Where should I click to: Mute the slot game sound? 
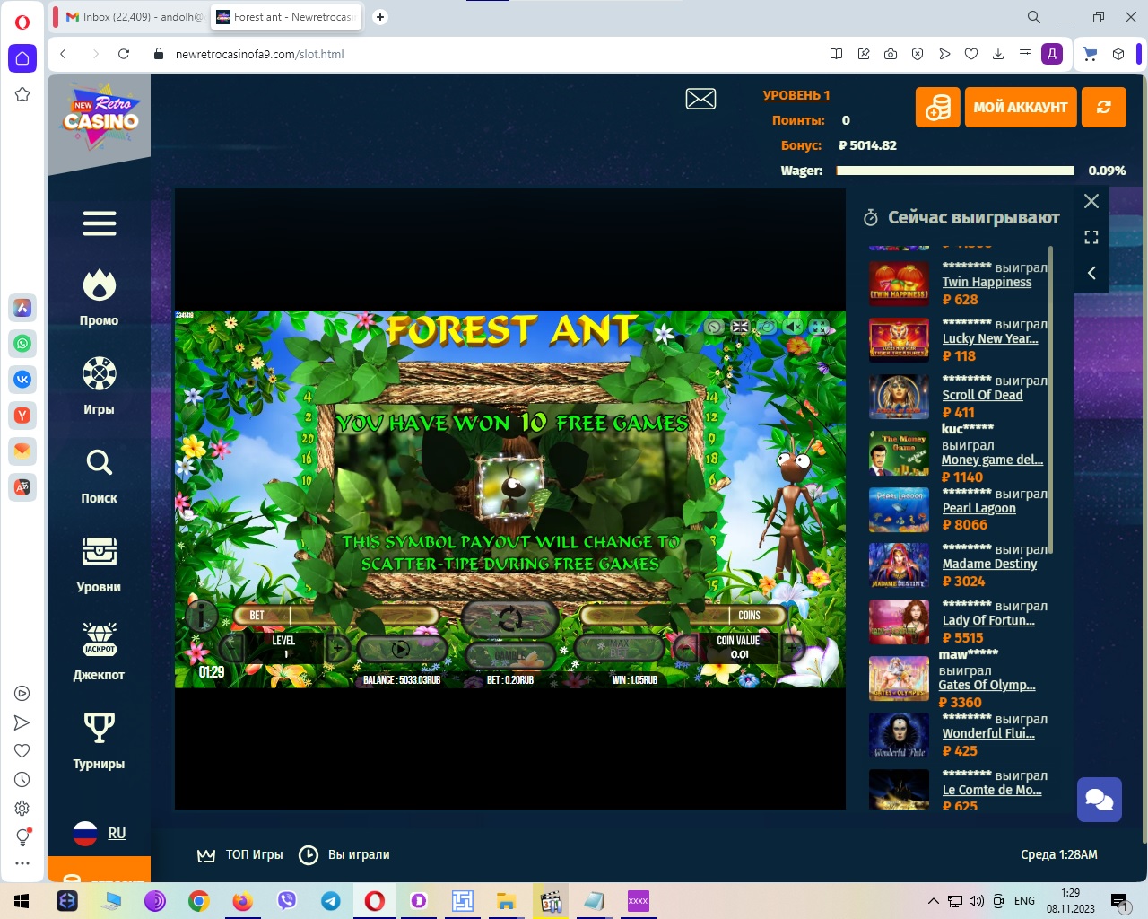(793, 327)
